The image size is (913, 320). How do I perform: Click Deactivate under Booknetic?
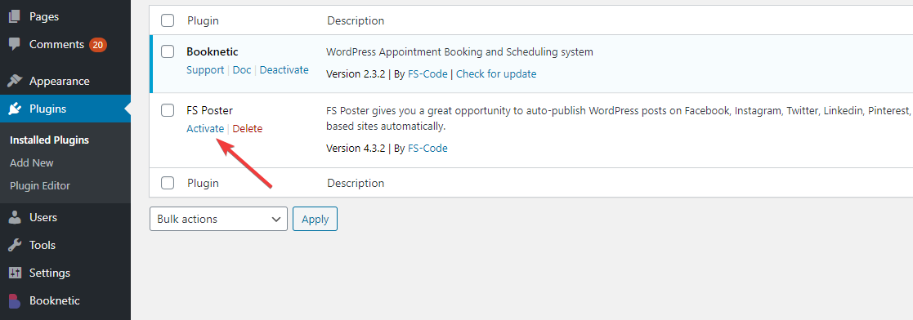[284, 70]
